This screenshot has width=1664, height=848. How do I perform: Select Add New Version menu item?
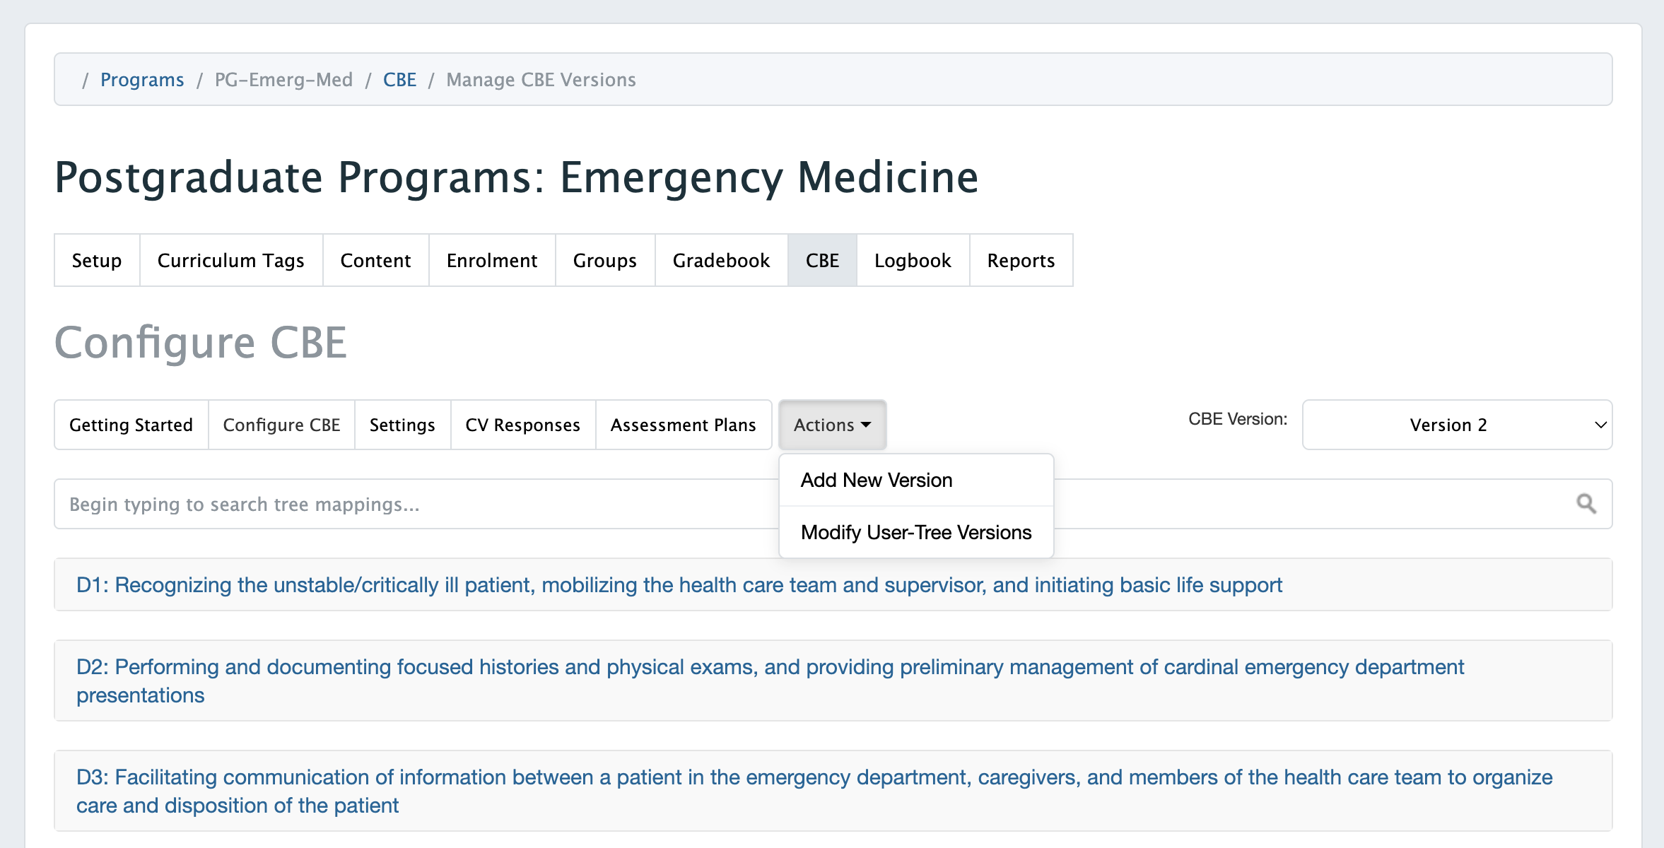point(876,481)
